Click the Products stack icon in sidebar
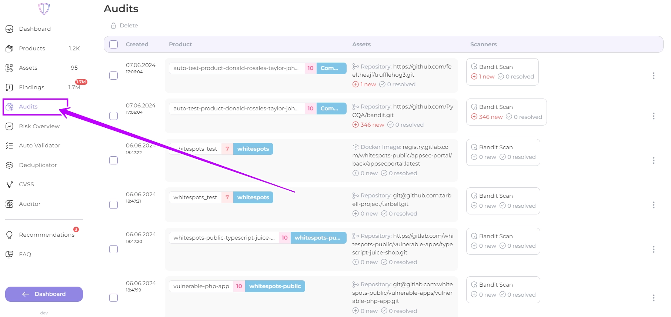671x317 pixels. pyautogui.click(x=10, y=49)
